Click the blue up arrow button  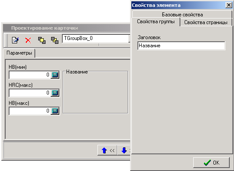click(x=107, y=150)
